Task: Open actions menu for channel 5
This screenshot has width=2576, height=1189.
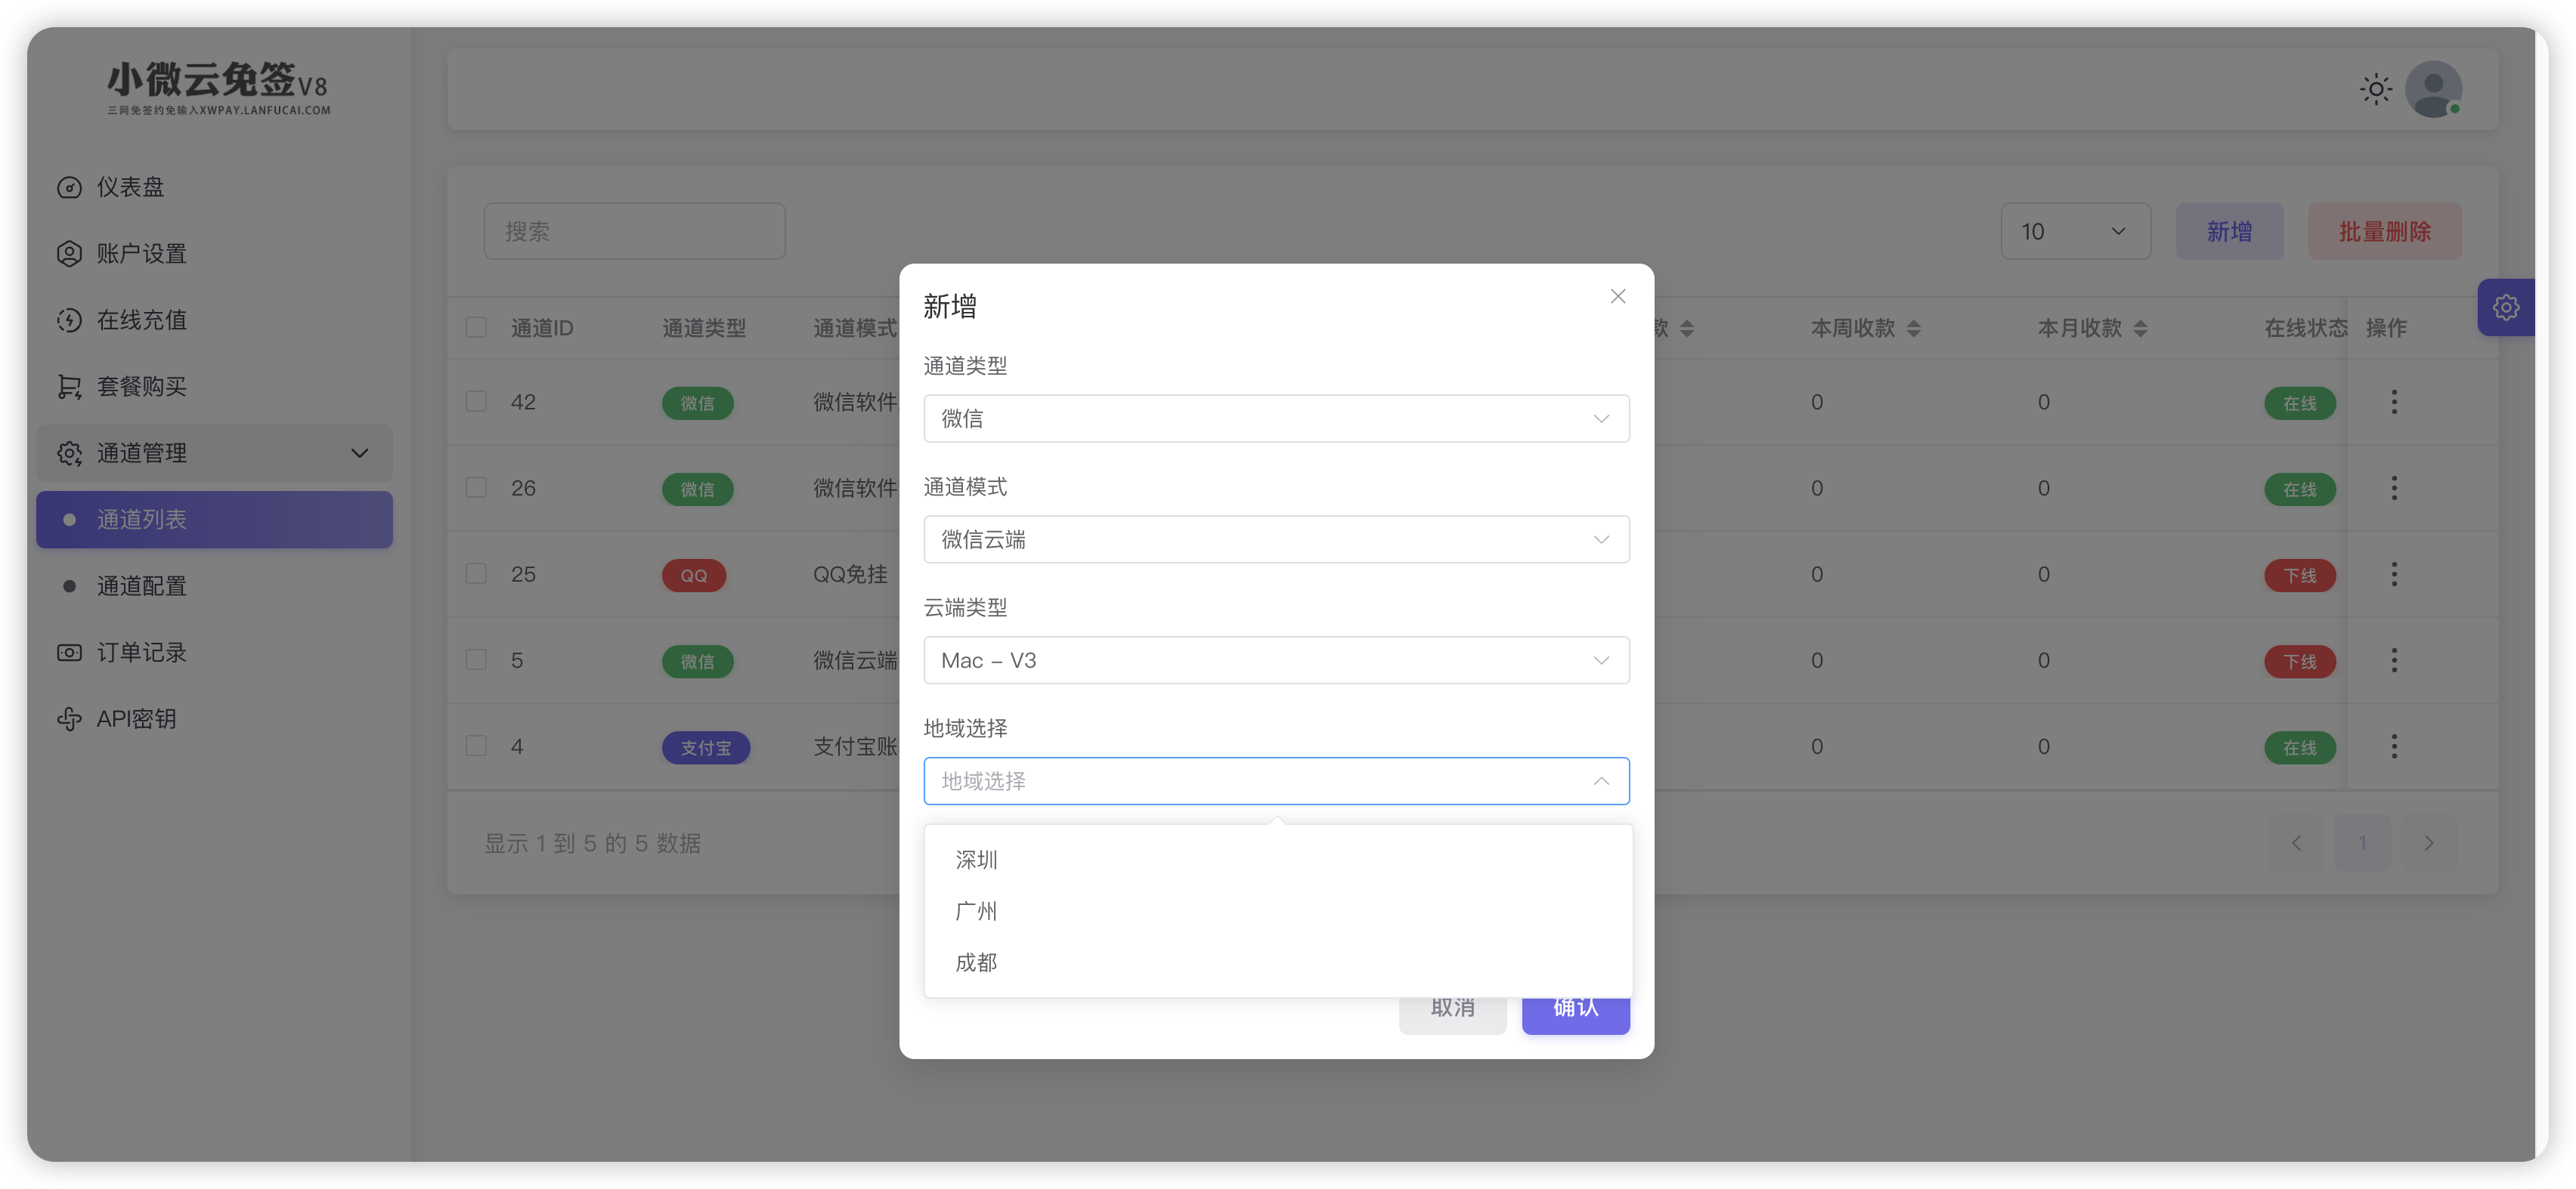Action: coord(2394,659)
